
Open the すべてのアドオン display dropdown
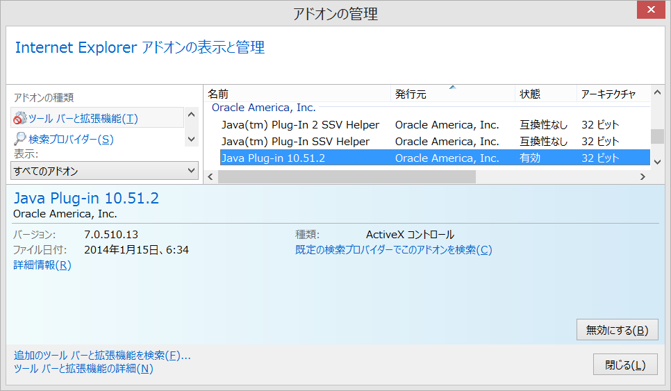tap(104, 171)
